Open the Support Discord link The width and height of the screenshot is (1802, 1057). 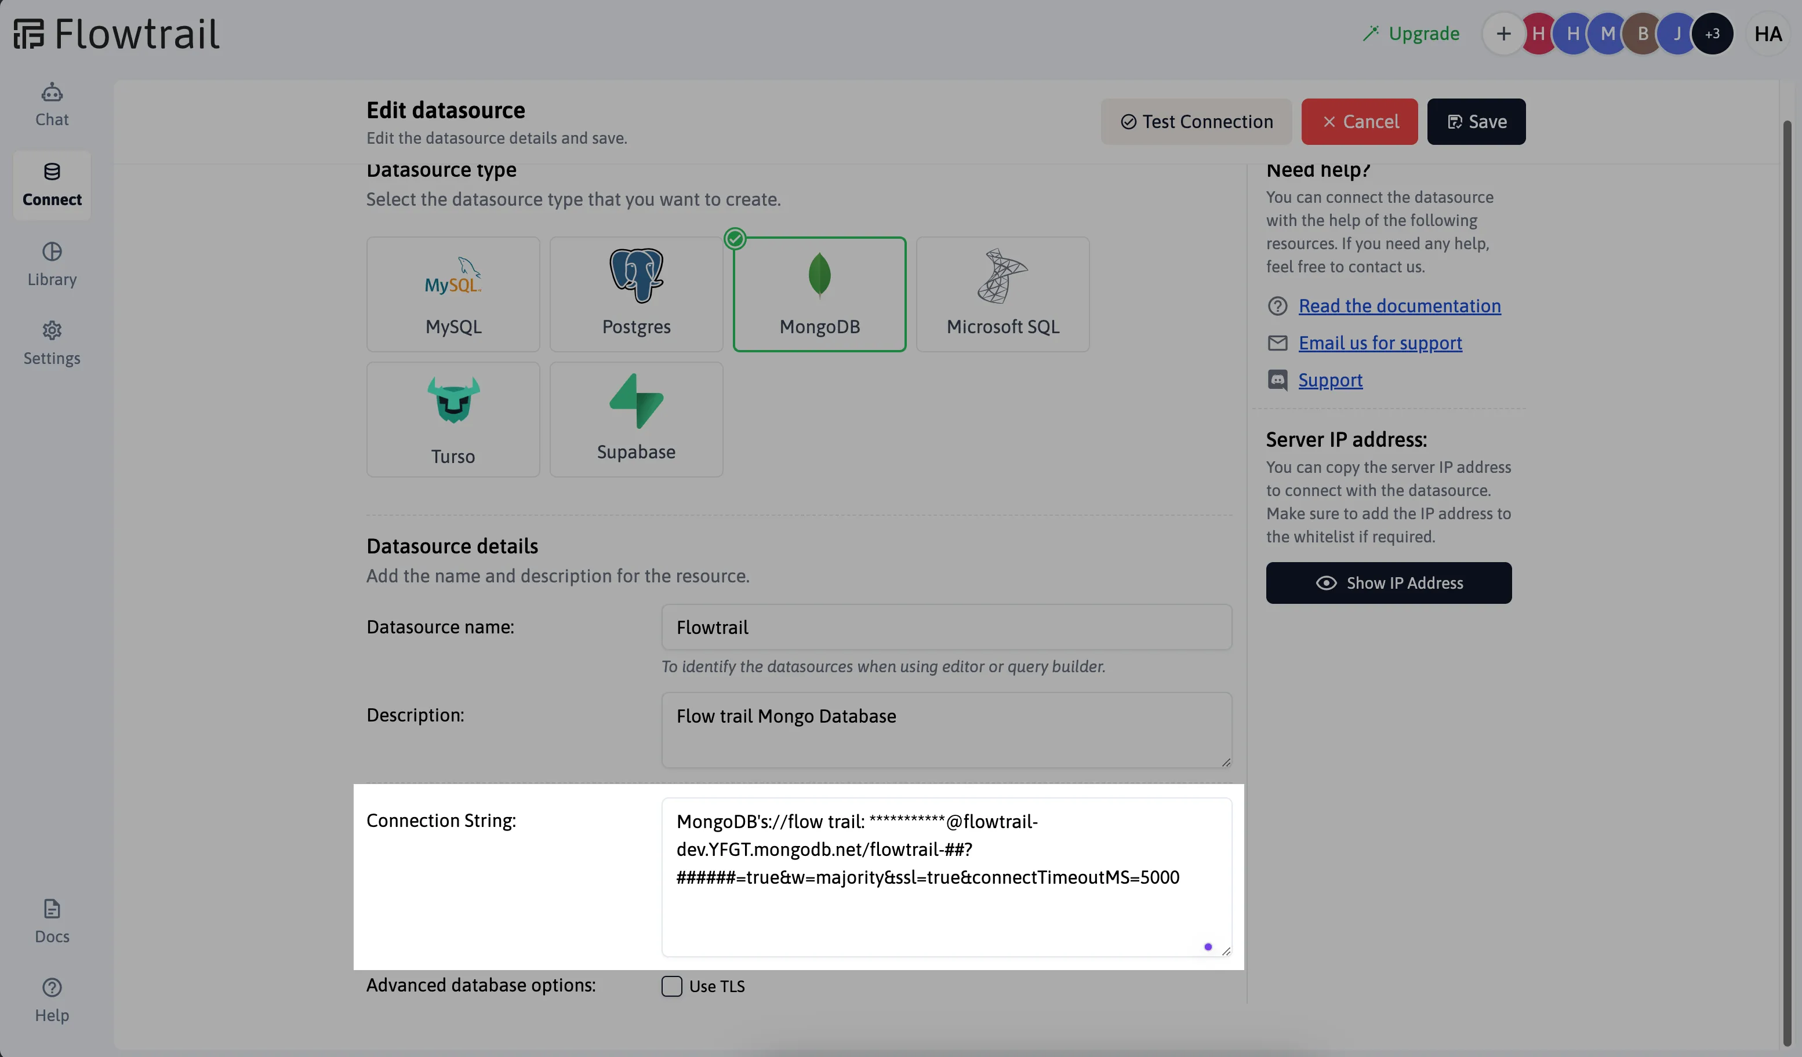(x=1330, y=380)
